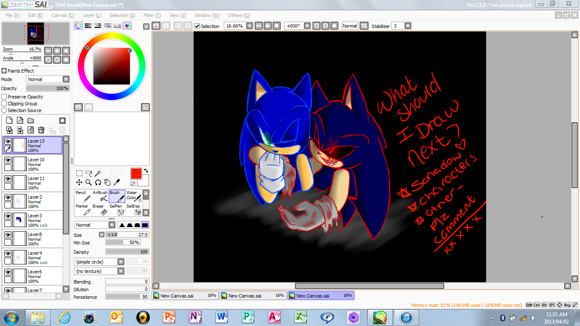Screen dimensions: 580x326
Task: Adjust the brush Density slider
Action: click(127, 252)
